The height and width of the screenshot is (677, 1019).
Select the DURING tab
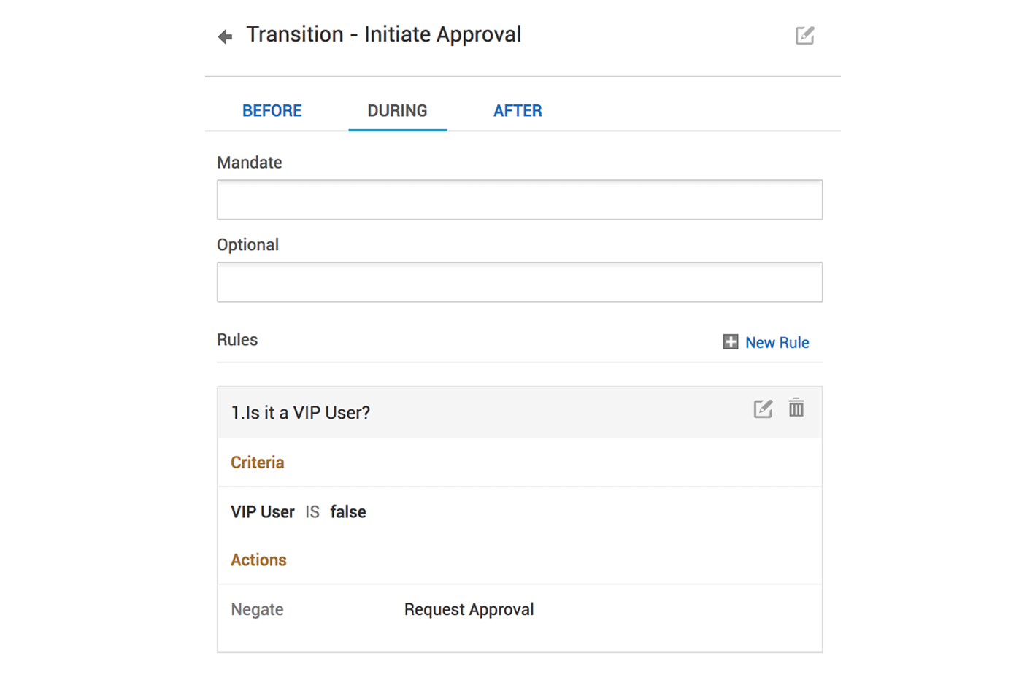click(x=397, y=111)
